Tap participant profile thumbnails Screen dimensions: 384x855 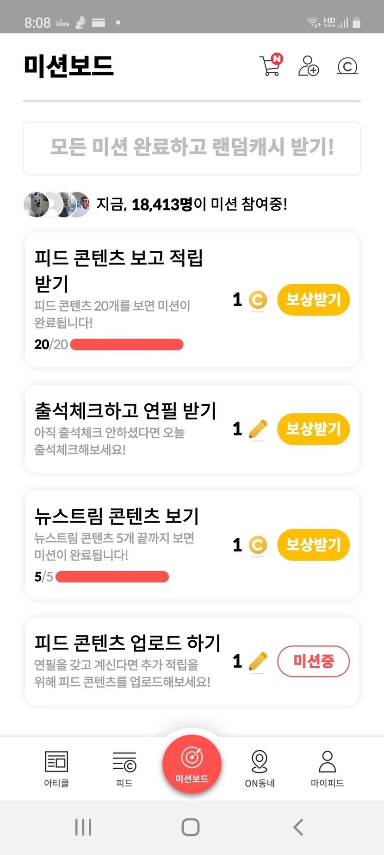(x=56, y=204)
